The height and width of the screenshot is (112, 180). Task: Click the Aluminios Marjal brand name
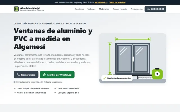tap(30, 8)
